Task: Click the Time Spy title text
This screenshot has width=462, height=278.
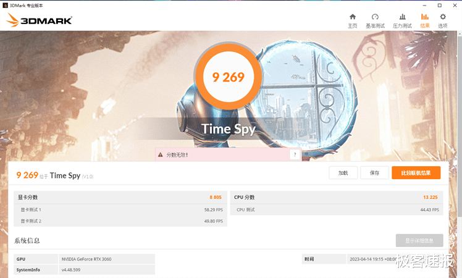Action: 229,129
